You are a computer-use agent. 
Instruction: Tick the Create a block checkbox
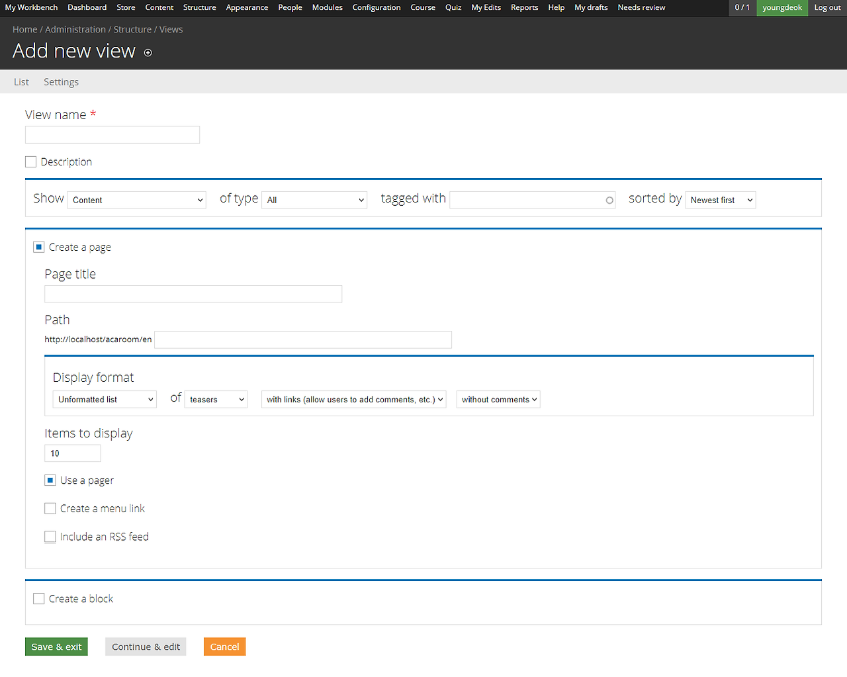pos(39,599)
